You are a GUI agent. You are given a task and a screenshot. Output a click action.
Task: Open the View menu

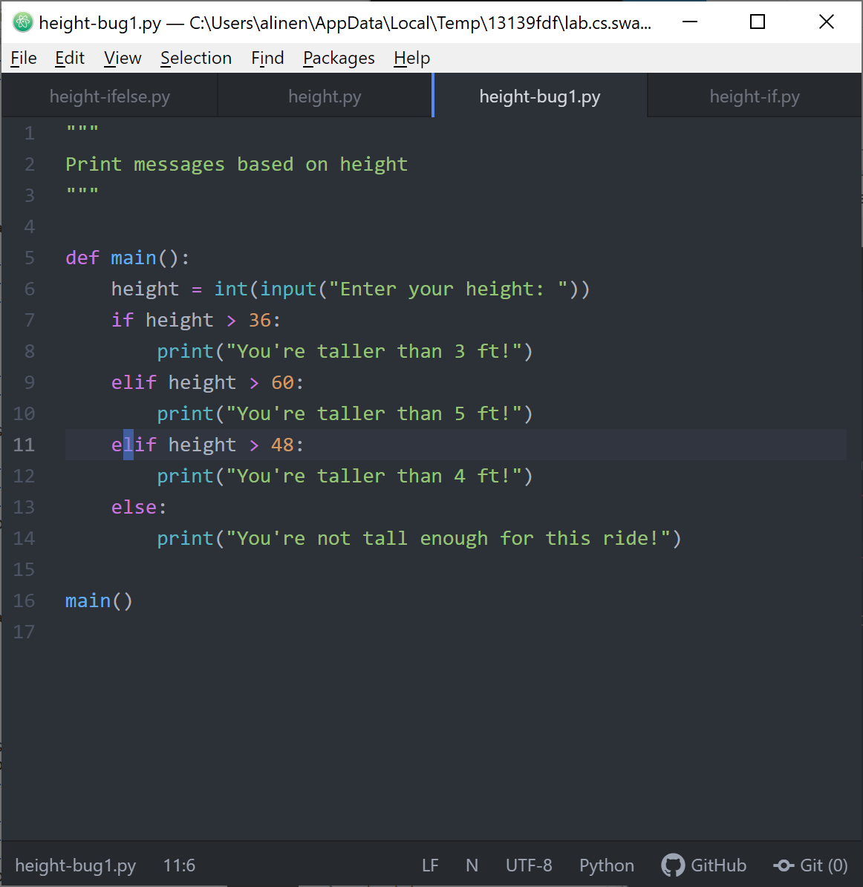123,58
